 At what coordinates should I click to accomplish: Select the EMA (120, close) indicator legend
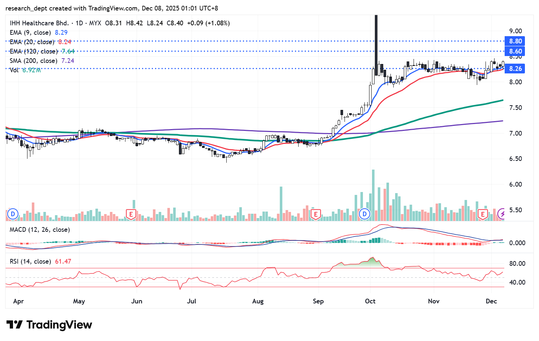tap(33, 51)
